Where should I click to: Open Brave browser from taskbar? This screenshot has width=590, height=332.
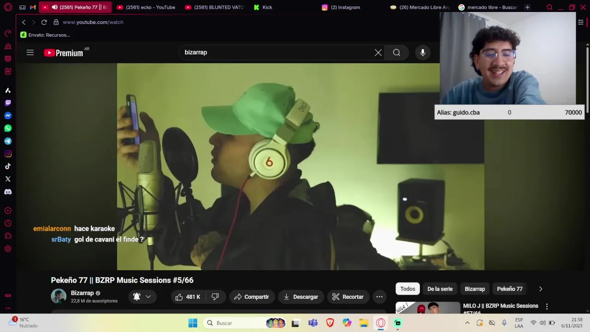coord(330,323)
